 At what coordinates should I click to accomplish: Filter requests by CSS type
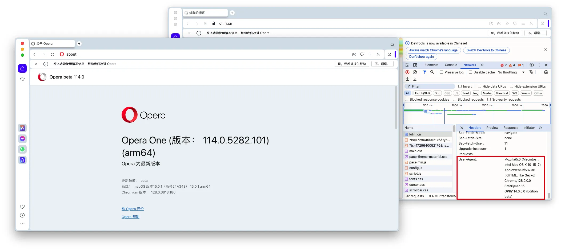447,93
